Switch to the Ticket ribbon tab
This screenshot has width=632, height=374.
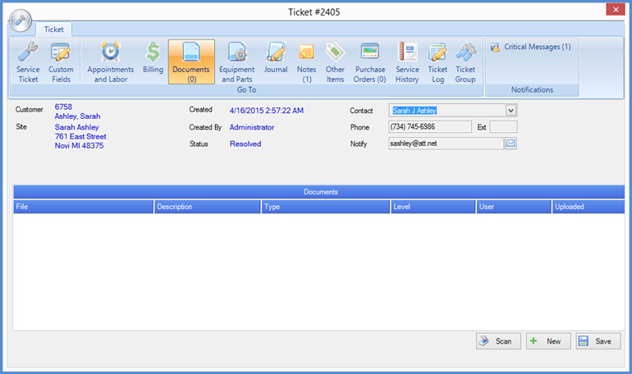pyautogui.click(x=53, y=30)
